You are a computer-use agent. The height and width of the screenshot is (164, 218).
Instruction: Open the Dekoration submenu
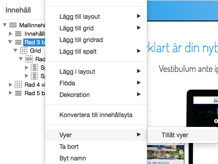coord(96,95)
